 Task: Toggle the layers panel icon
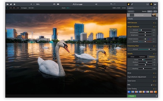pyautogui.click(x=151, y=4)
